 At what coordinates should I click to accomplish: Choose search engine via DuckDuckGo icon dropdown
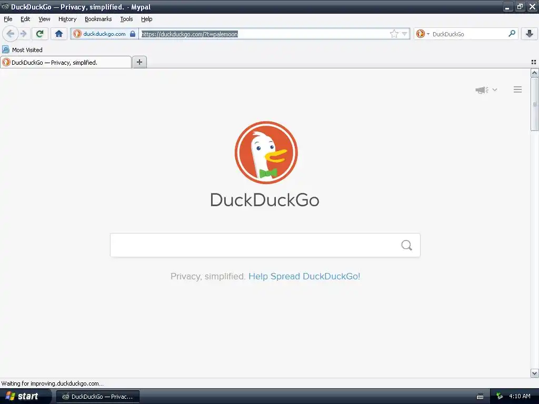[x=423, y=34]
